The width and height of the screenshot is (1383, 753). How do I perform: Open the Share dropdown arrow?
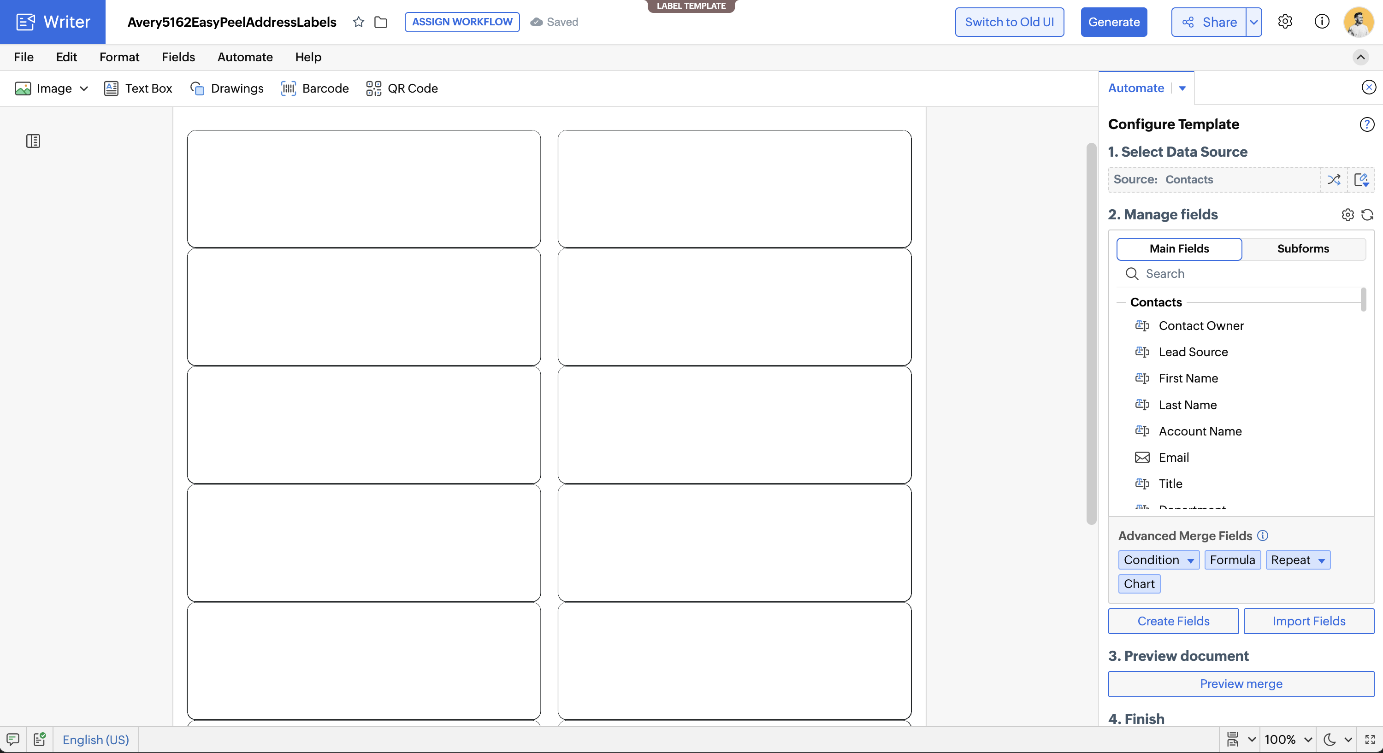click(x=1253, y=22)
